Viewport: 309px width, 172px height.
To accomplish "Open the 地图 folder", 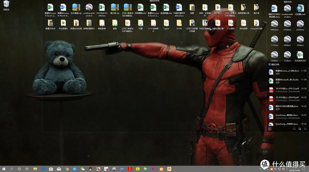I will click(x=192, y=9).
